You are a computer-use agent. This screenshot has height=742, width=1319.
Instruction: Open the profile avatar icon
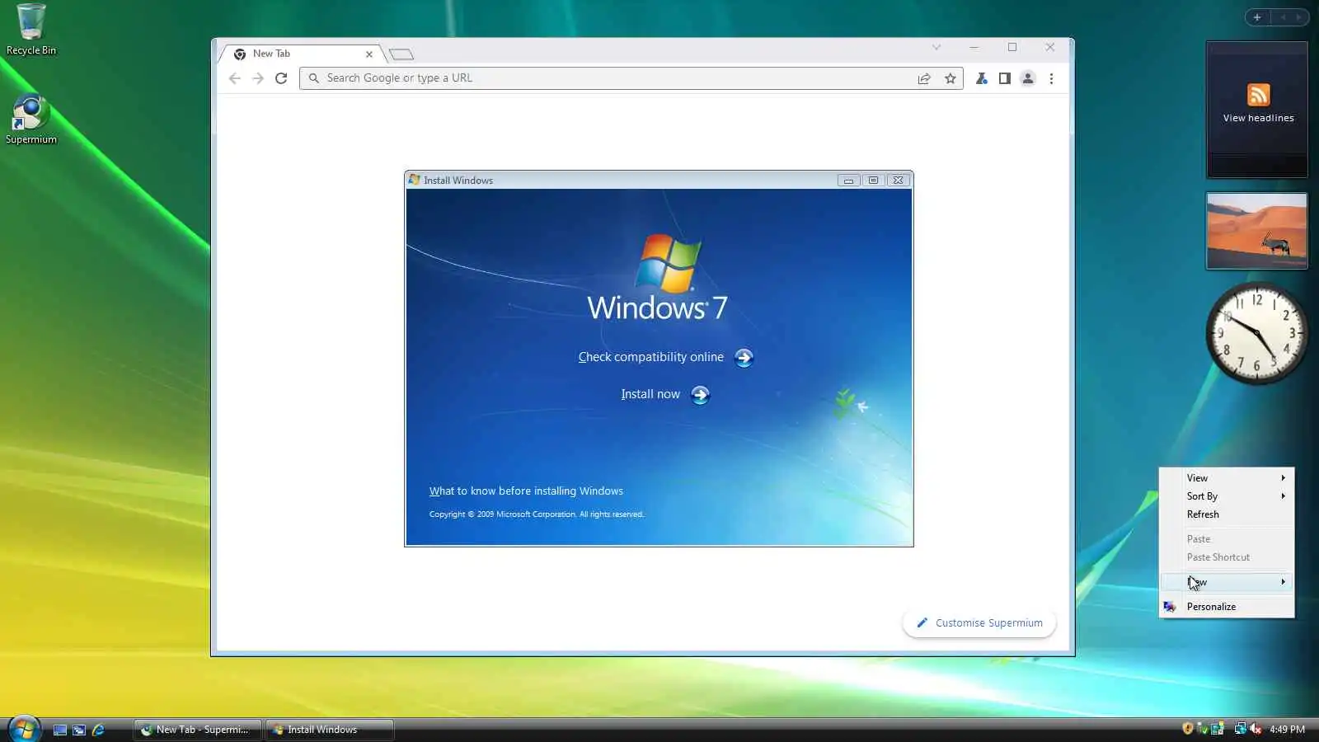1028,78
